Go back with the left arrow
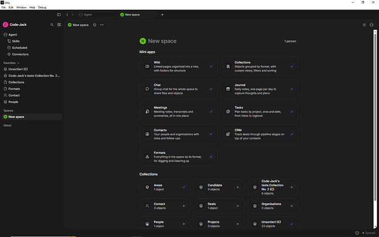The image size is (379, 237). (67, 15)
